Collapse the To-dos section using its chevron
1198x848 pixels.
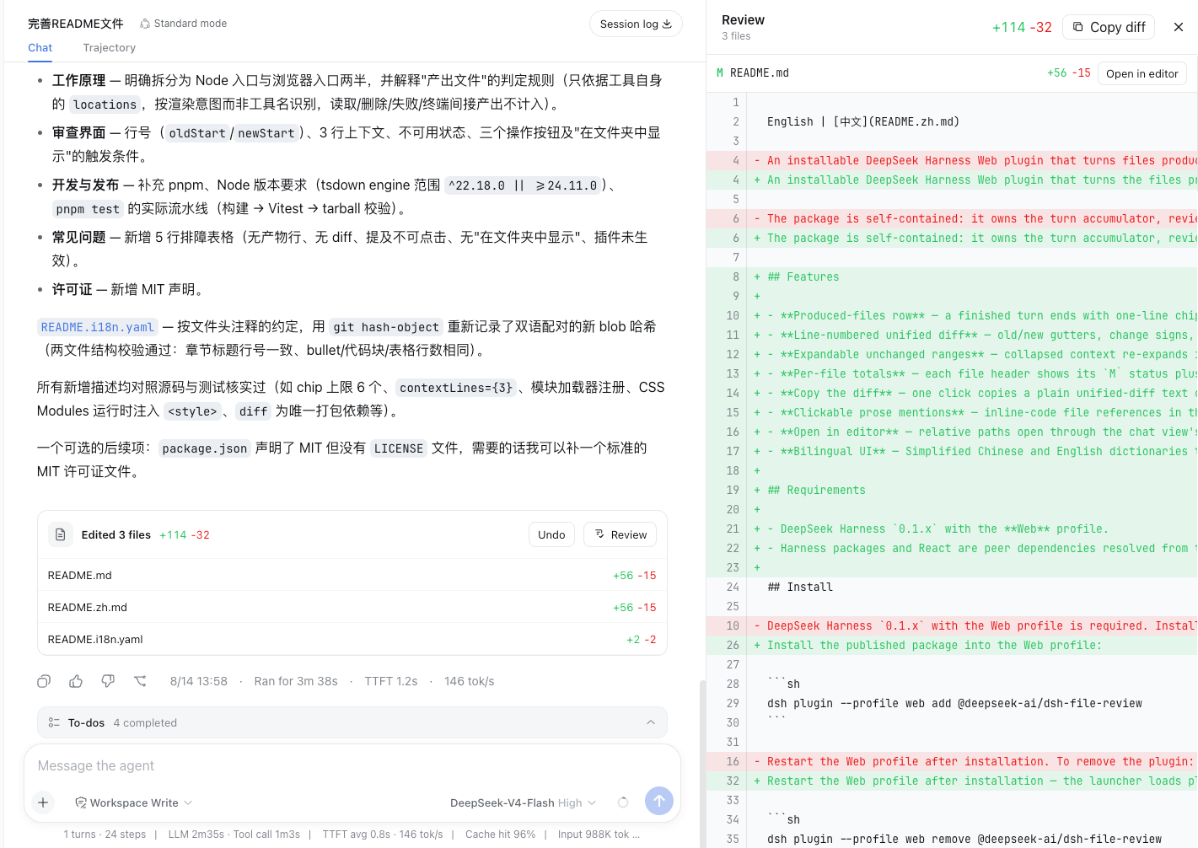651,722
